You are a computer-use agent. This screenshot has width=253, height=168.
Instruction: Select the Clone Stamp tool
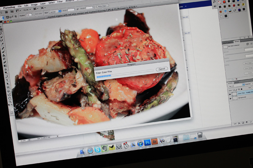(3, 55)
